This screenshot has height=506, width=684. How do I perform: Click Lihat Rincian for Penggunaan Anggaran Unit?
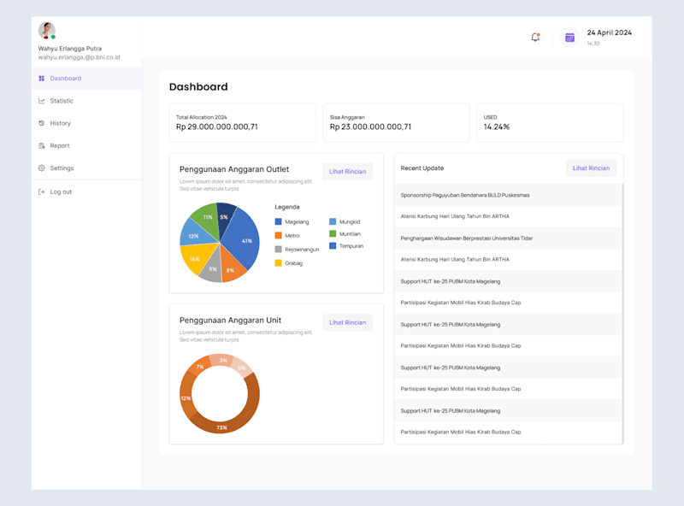click(x=348, y=322)
